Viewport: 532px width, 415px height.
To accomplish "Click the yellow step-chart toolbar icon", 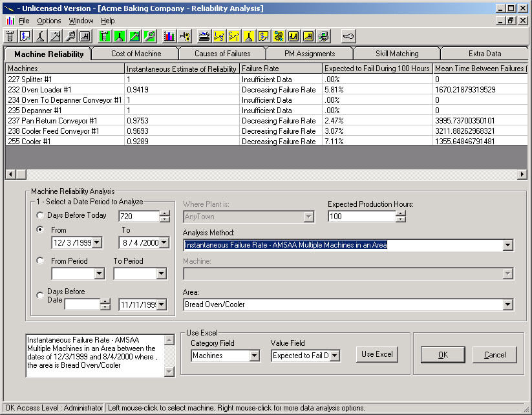I will [x=308, y=36].
